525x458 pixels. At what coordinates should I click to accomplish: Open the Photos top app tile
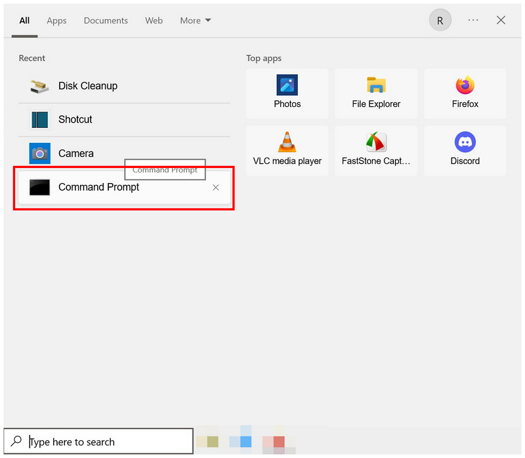(x=287, y=94)
